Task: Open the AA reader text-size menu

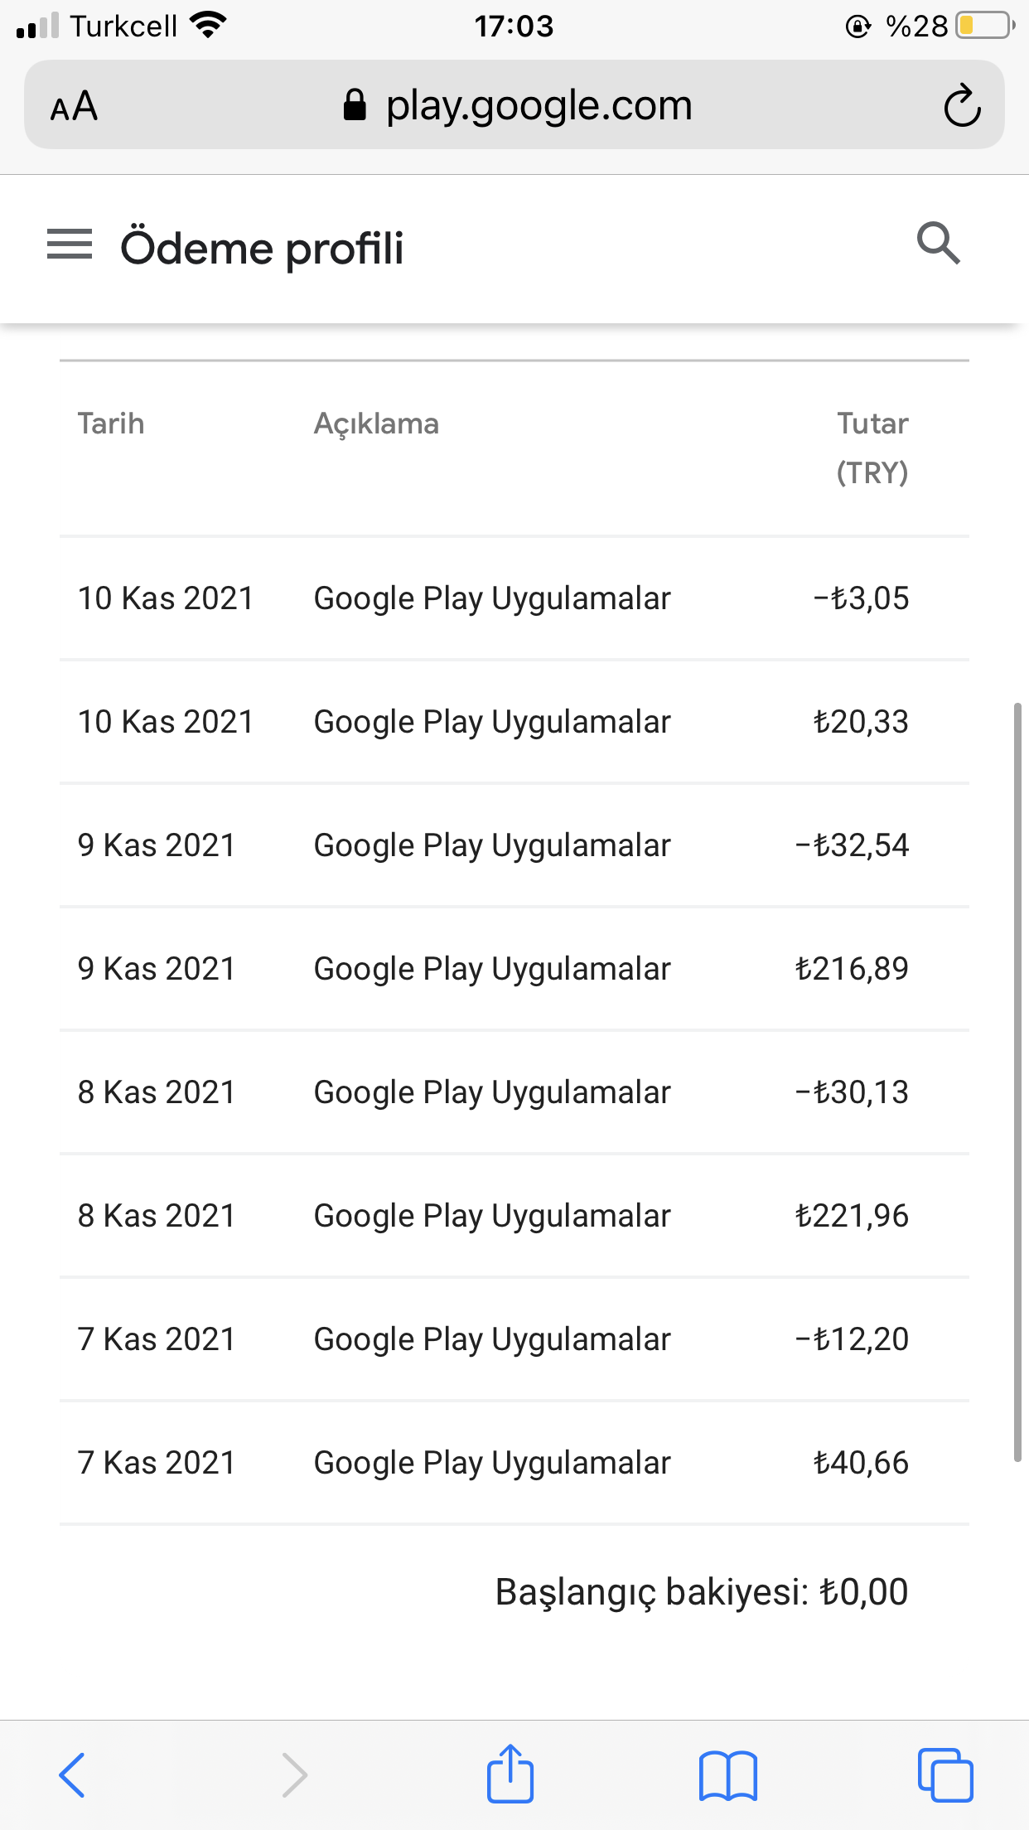Action: tap(74, 106)
